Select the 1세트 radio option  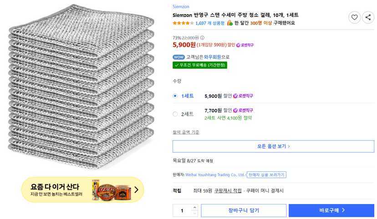click(x=175, y=96)
